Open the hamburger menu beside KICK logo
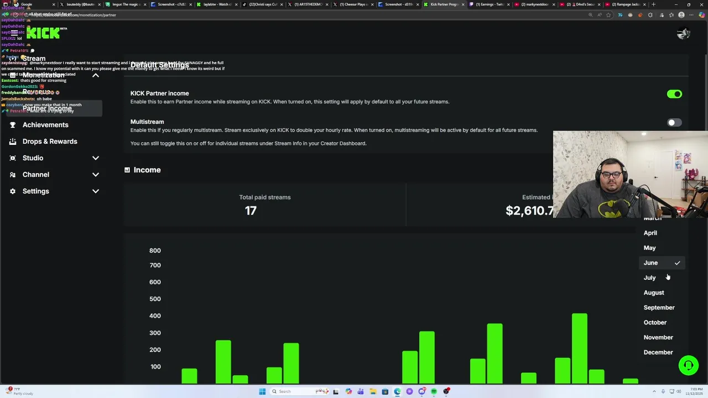The image size is (708, 398). coord(14,33)
